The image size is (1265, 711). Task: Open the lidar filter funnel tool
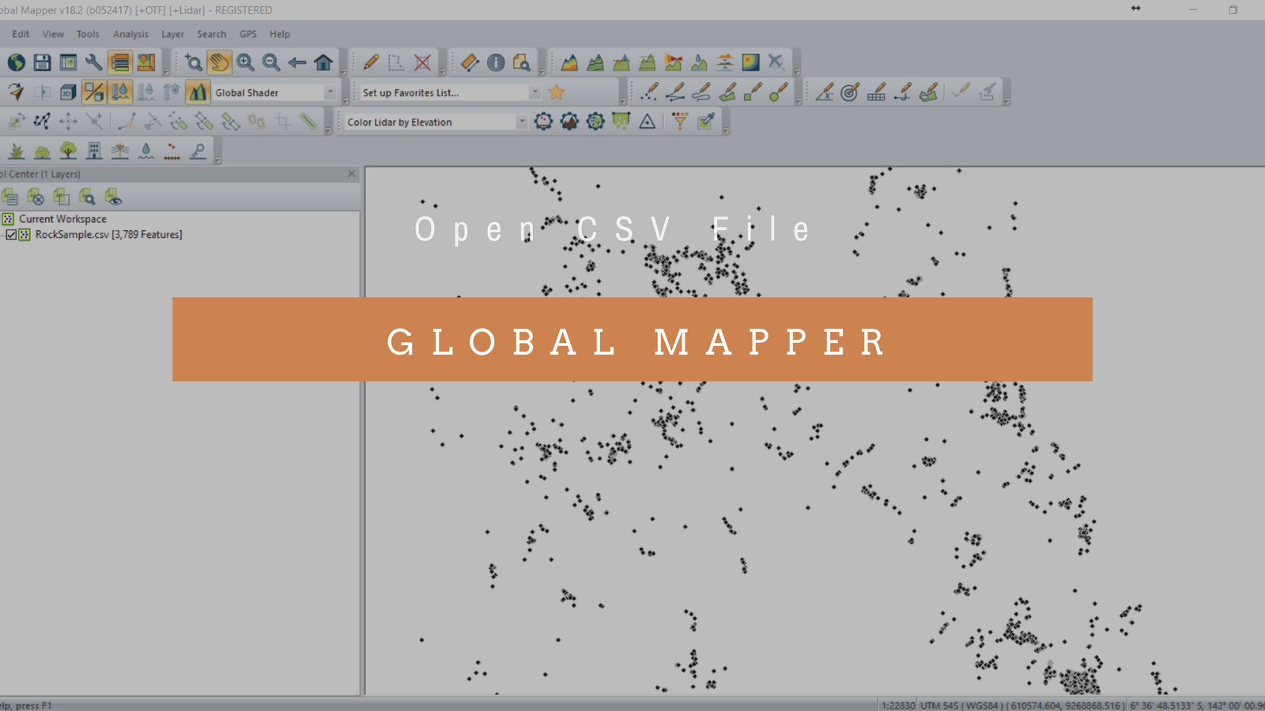pos(680,121)
